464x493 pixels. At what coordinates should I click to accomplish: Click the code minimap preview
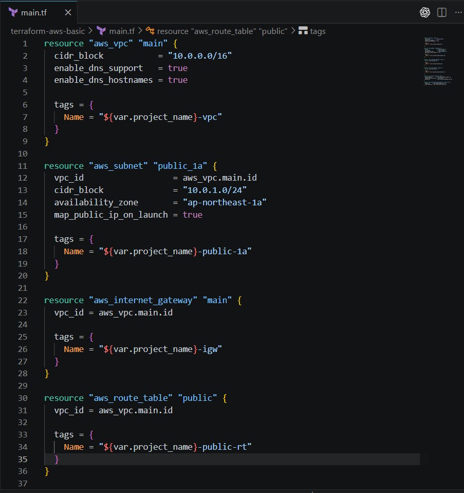coord(438,61)
